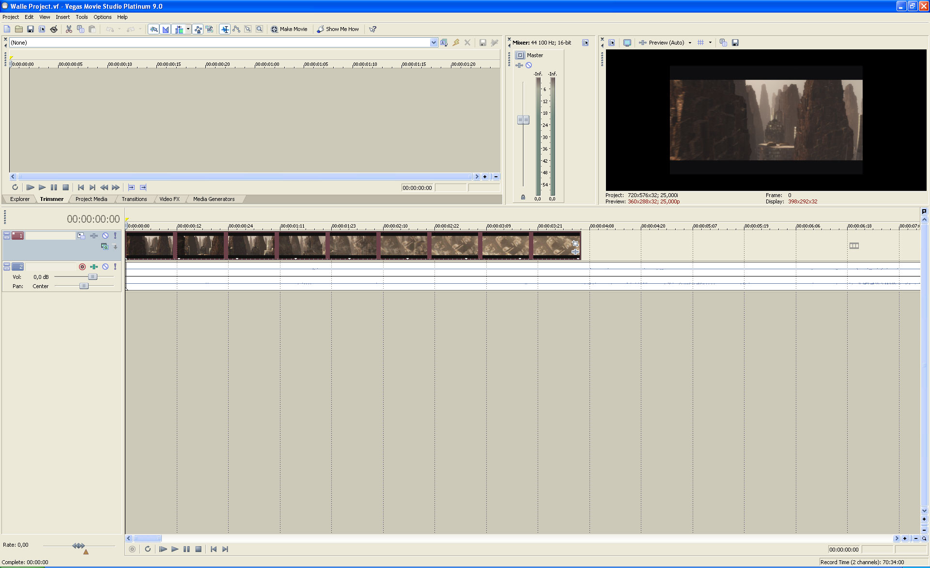The width and height of the screenshot is (930, 568).
Task: Toggle Lock Envelopes to Events
Action: click(x=198, y=29)
